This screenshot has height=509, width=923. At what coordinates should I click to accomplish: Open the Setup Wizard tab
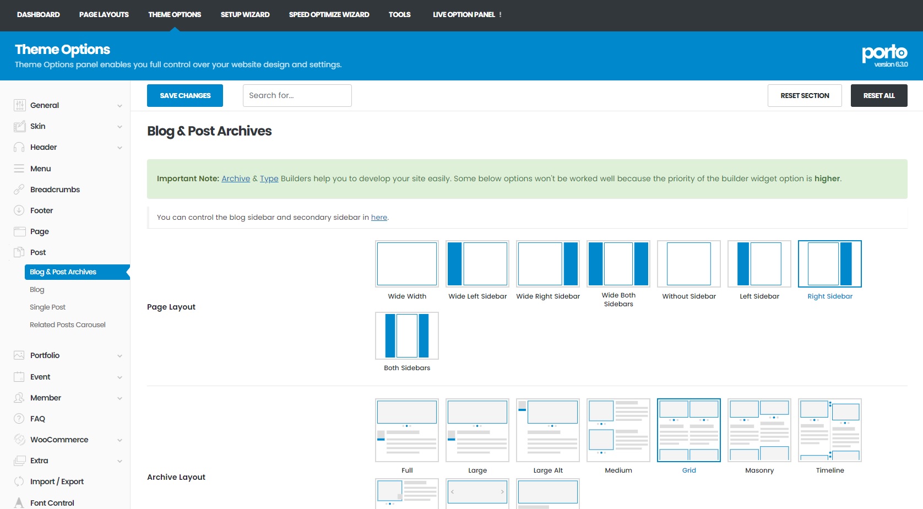pyautogui.click(x=245, y=15)
